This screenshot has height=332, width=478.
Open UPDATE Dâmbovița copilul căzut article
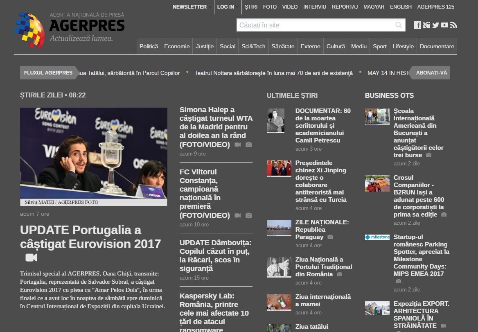tap(216, 255)
